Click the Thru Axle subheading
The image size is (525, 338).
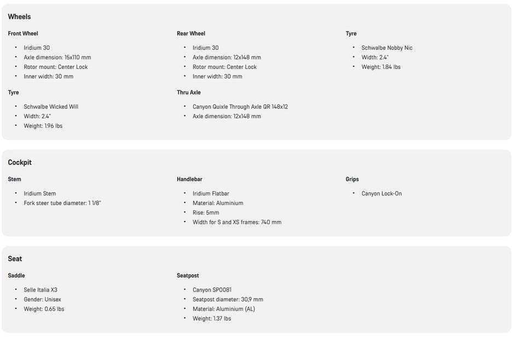[189, 92]
